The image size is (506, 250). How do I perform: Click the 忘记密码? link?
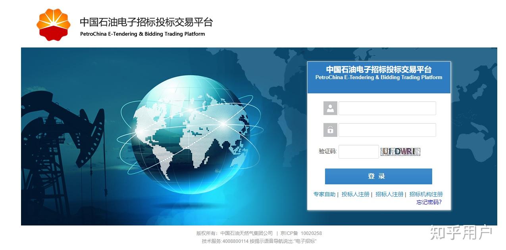[429, 202]
